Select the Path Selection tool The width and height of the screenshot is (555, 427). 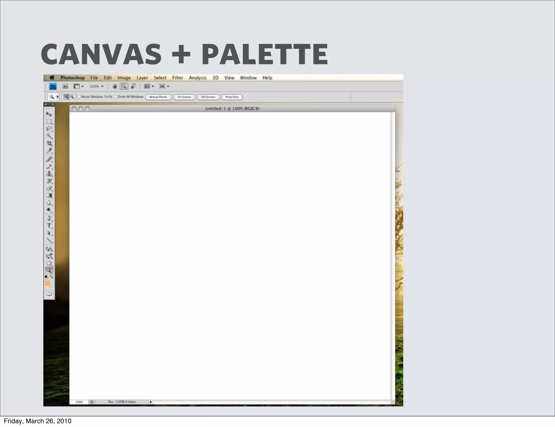pyautogui.click(x=49, y=233)
